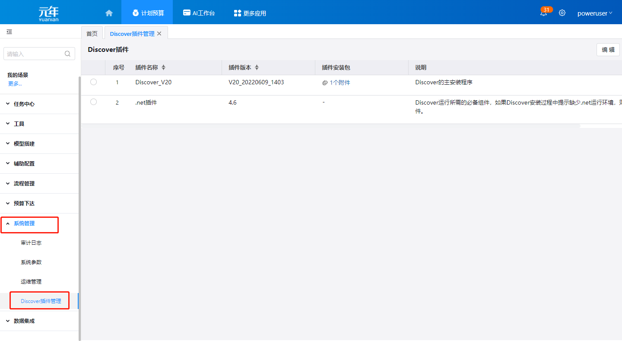Close the Discover插件管理 tab
The image size is (622, 341).
[x=159, y=34]
